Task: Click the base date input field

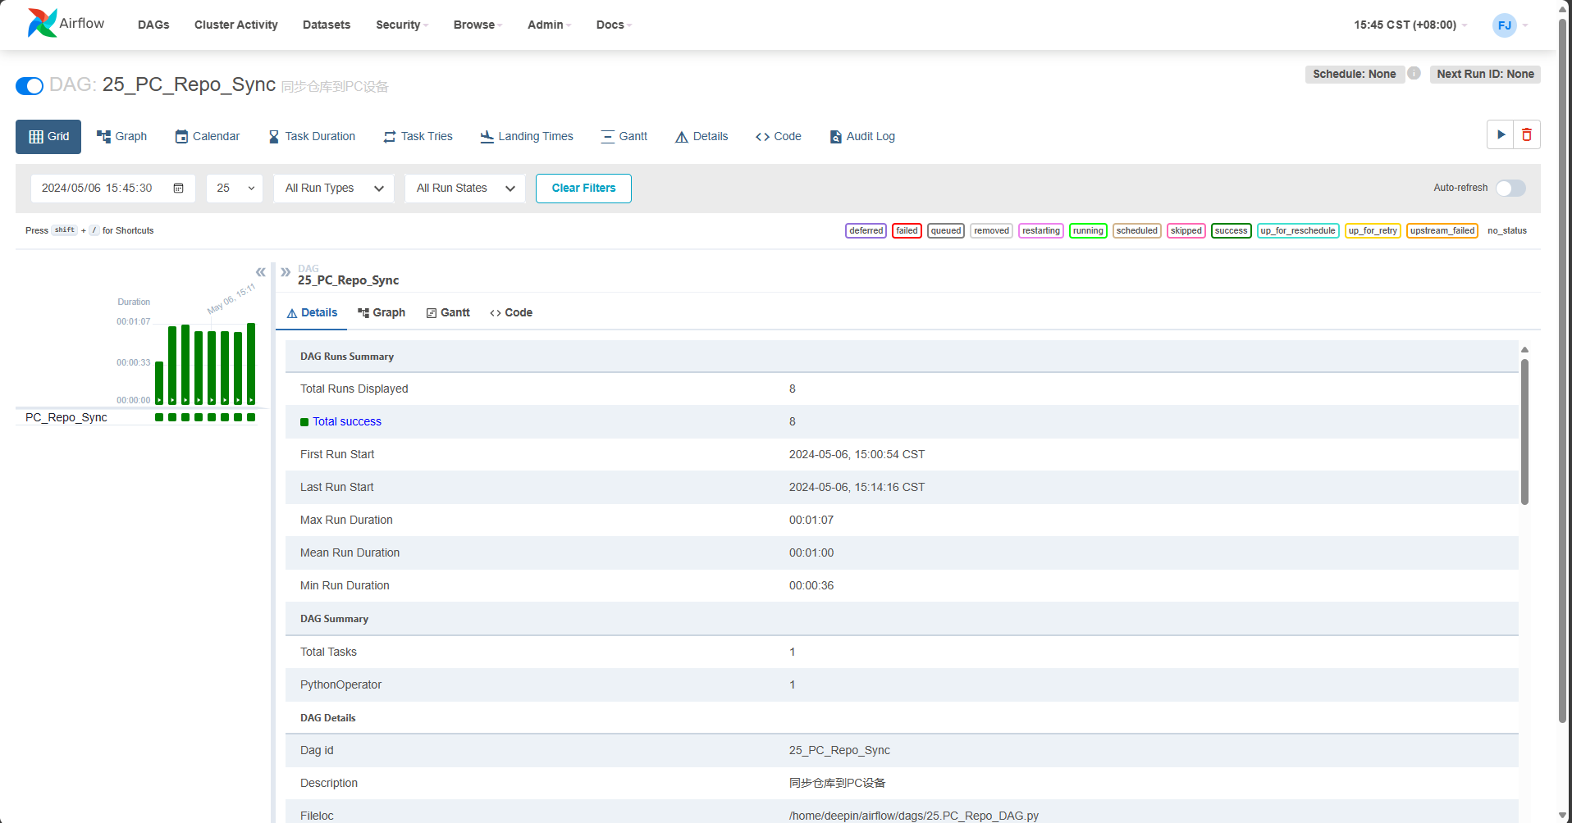Action: 113,189
